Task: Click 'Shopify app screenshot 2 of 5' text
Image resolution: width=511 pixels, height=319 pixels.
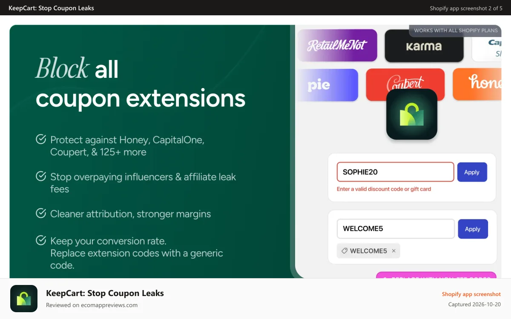Action: coord(466,8)
